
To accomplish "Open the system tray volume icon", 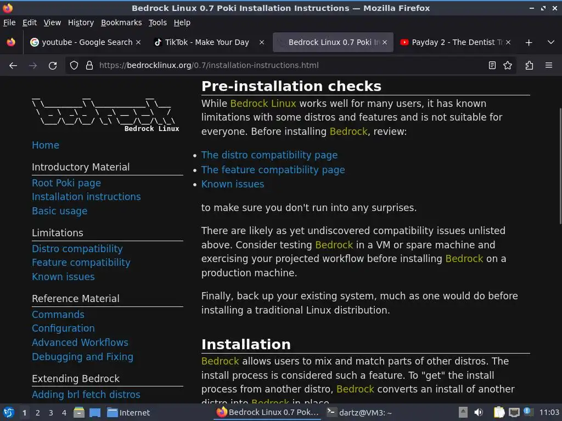I will tap(479, 412).
